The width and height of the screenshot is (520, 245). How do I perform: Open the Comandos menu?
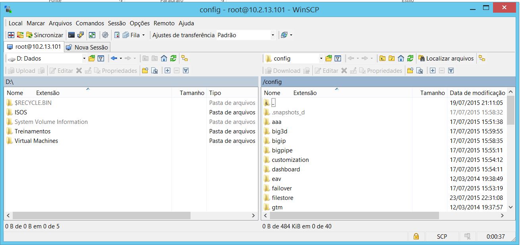coord(90,23)
